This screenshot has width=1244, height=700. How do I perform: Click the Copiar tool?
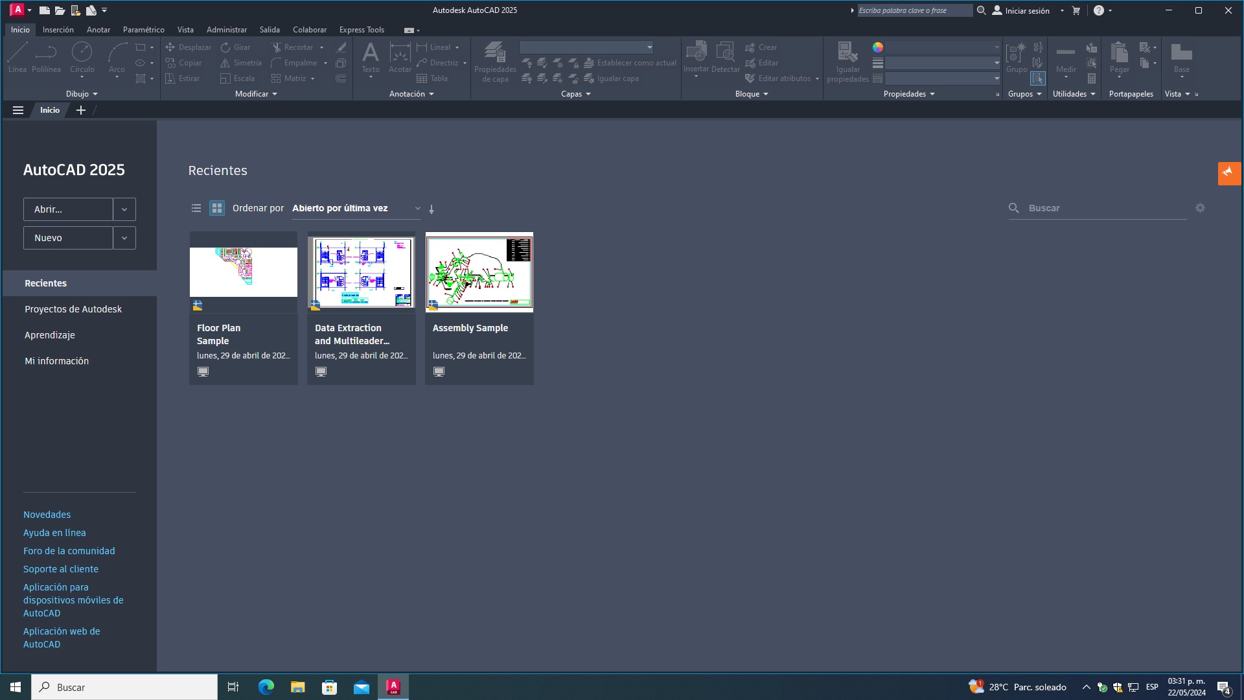pyautogui.click(x=183, y=63)
